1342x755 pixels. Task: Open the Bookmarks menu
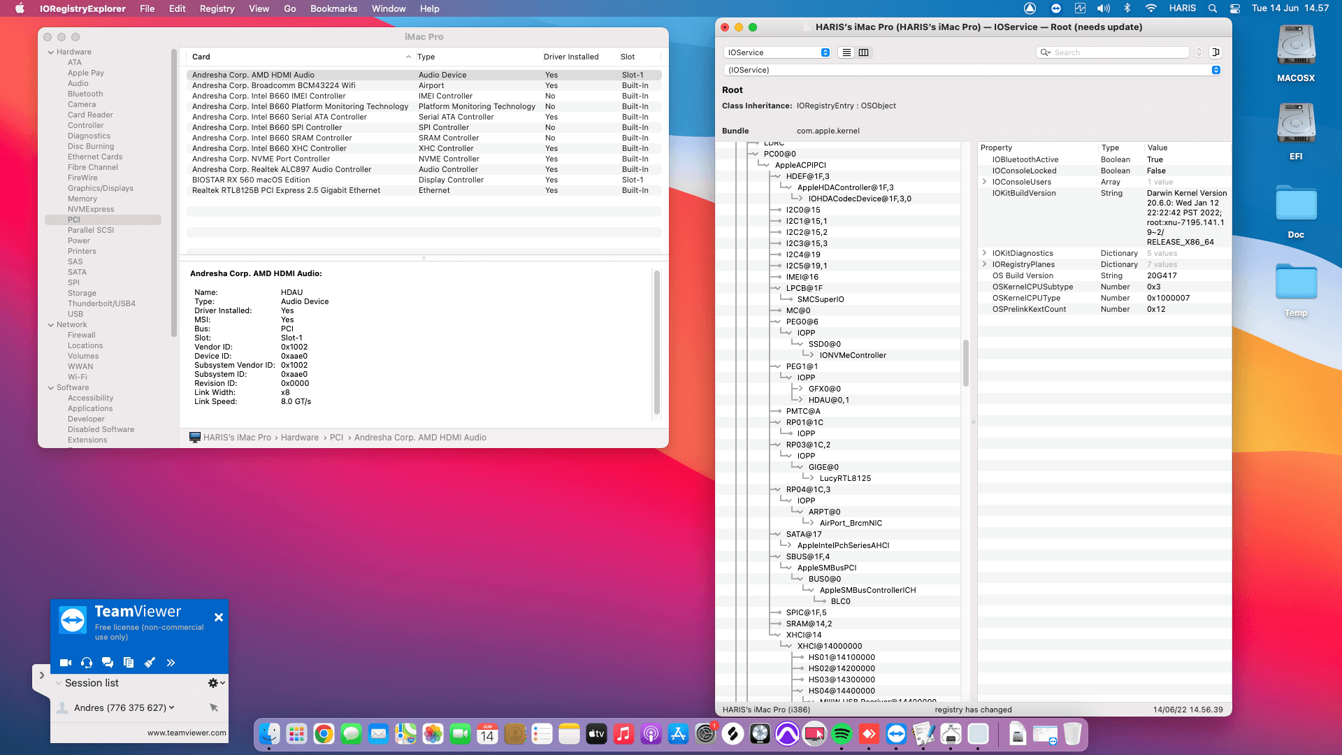333,8
